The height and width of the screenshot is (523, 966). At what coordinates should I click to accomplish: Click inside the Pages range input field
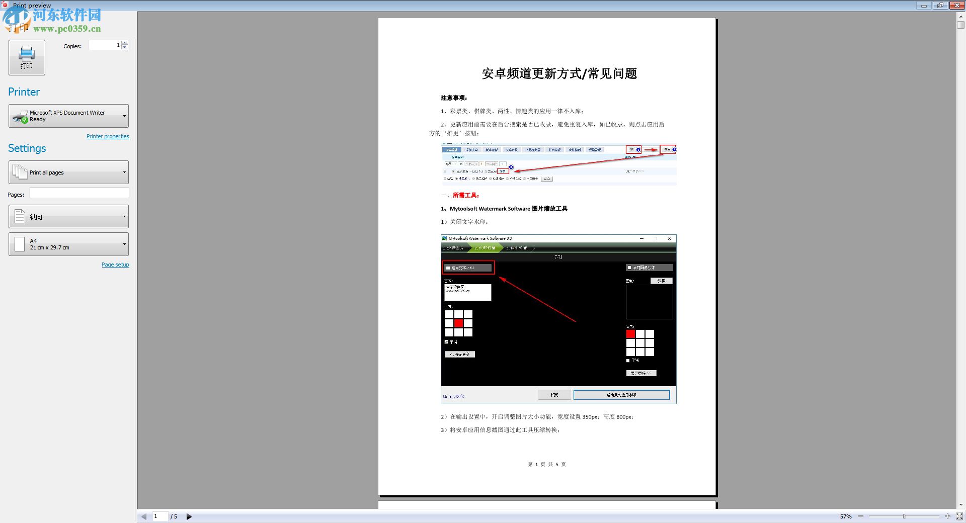click(x=78, y=193)
